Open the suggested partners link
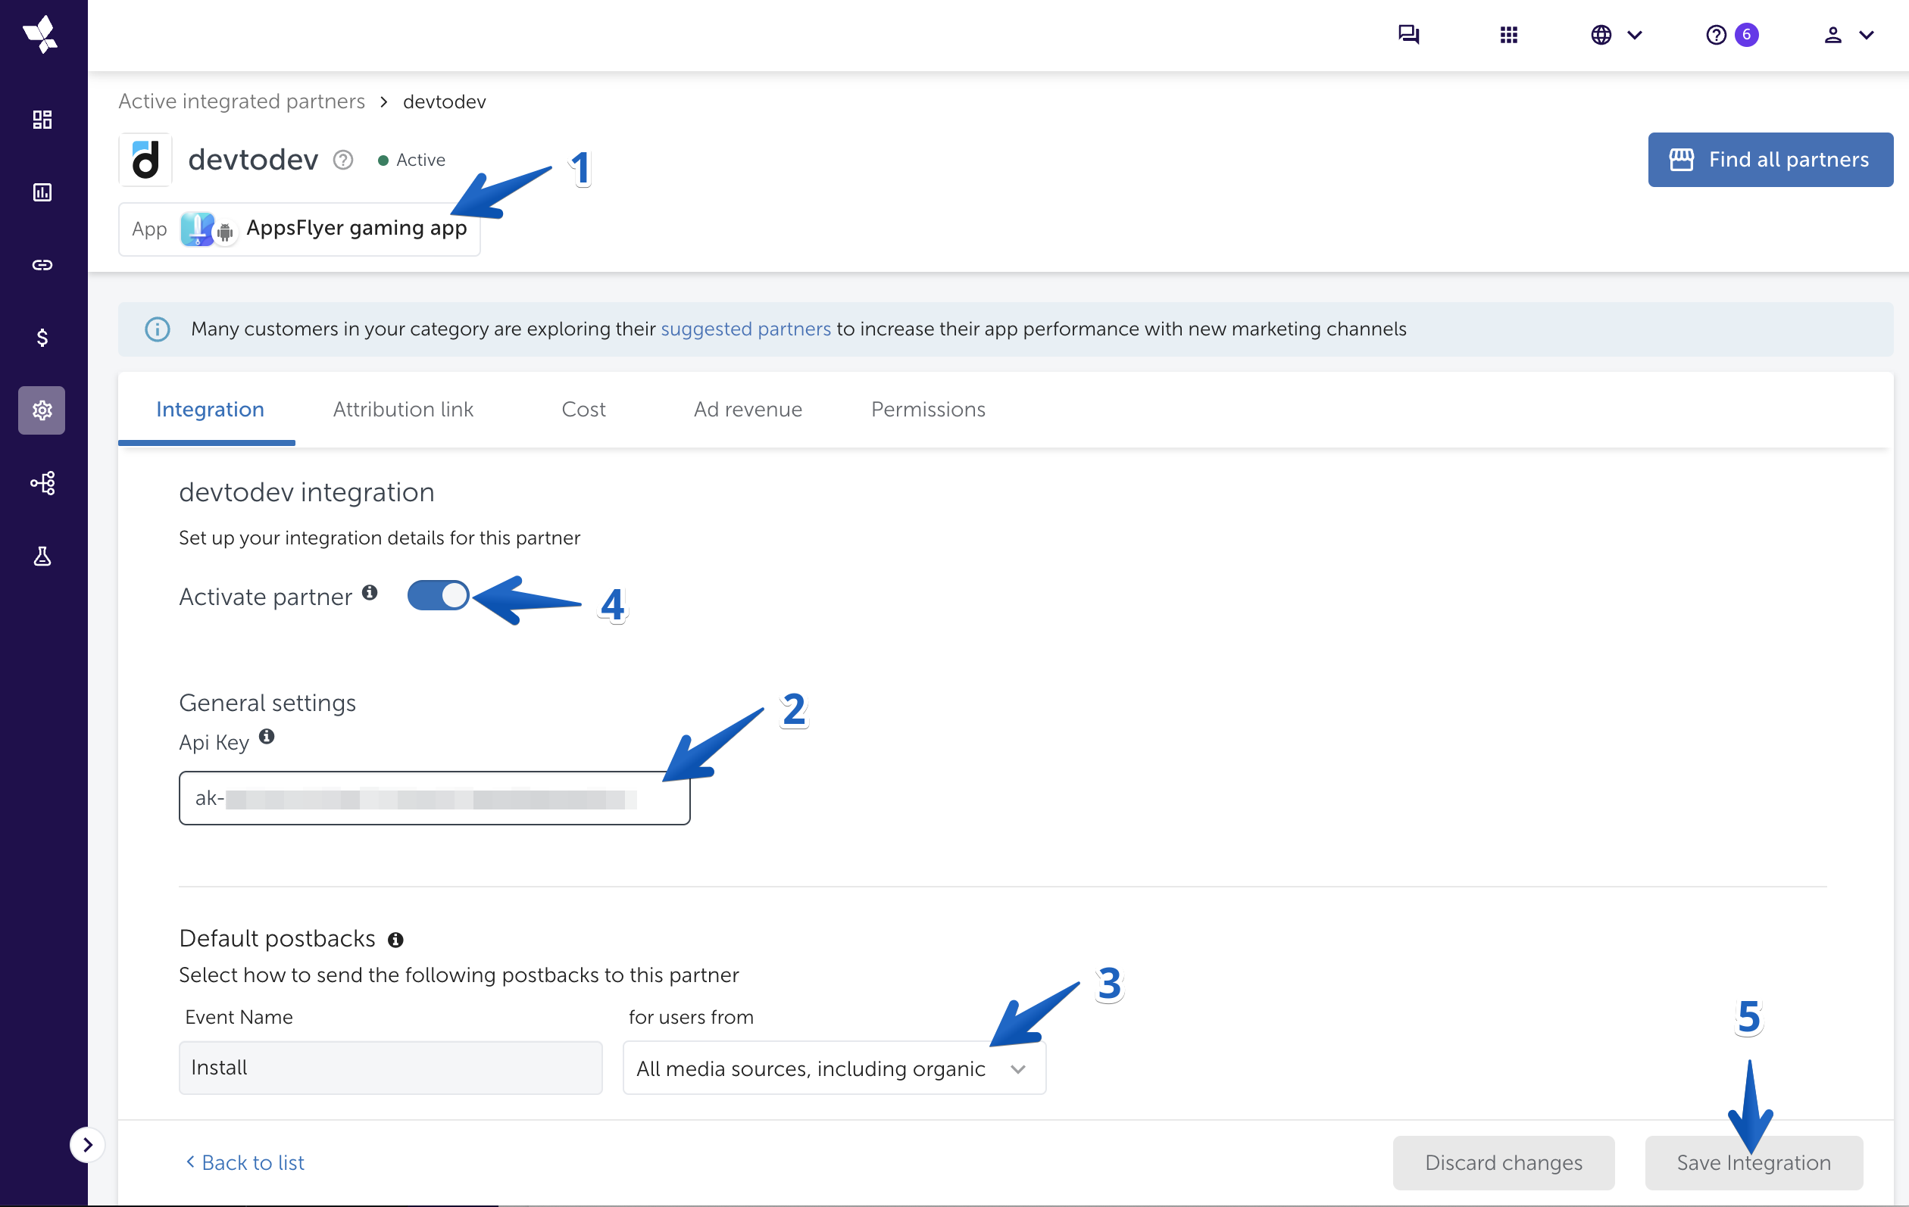Viewport: 1909px width, 1207px height. click(x=745, y=329)
